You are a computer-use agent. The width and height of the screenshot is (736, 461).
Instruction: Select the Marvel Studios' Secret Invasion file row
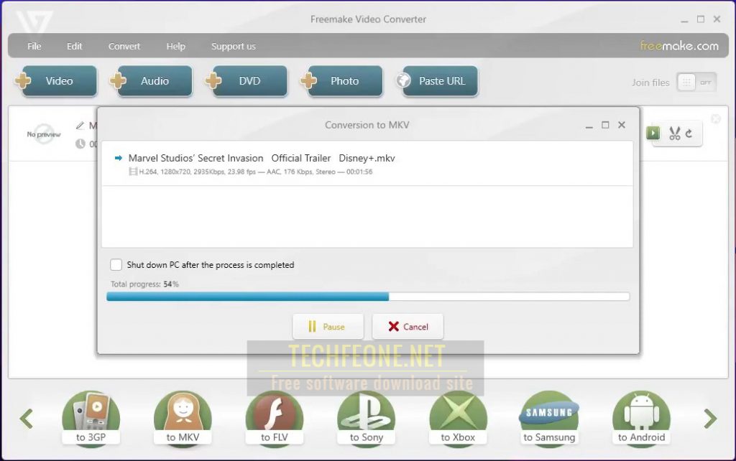tap(367, 164)
